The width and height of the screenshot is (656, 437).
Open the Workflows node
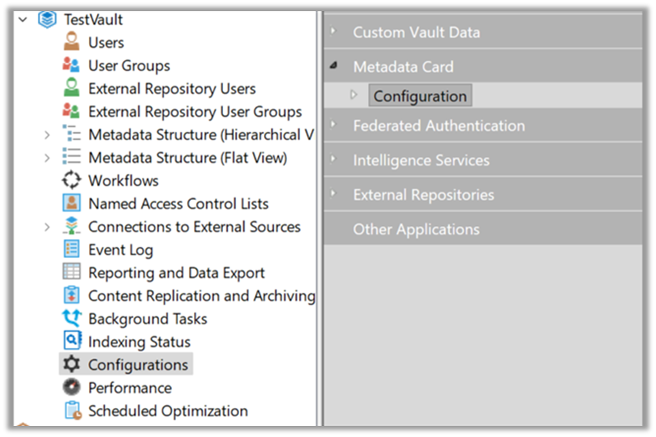click(123, 181)
